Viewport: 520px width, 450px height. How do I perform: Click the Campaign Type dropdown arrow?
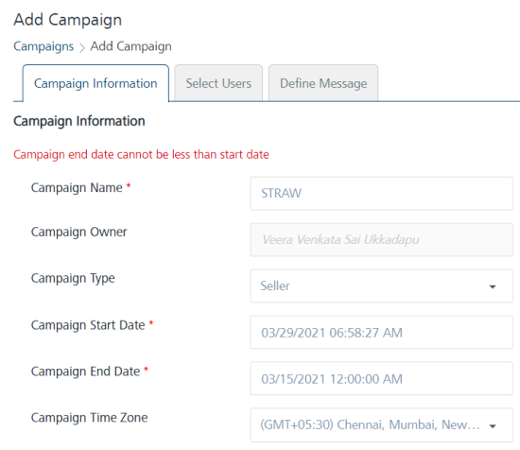493,286
